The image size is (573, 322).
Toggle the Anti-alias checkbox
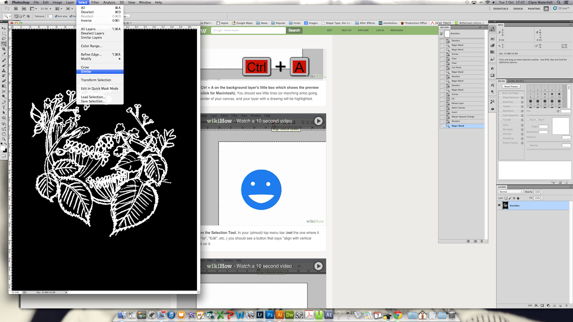pyautogui.click(x=56, y=16)
